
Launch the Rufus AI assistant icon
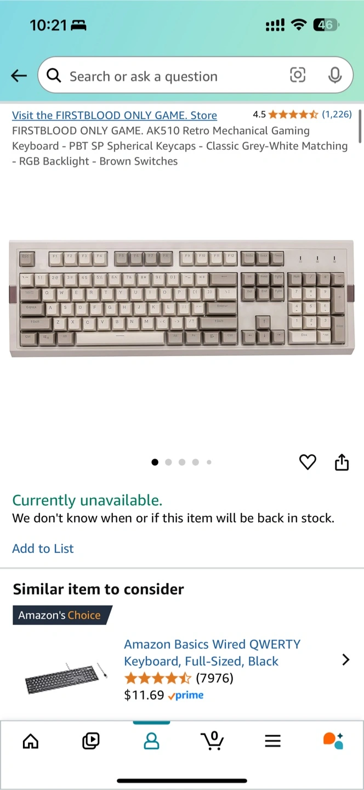333,741
